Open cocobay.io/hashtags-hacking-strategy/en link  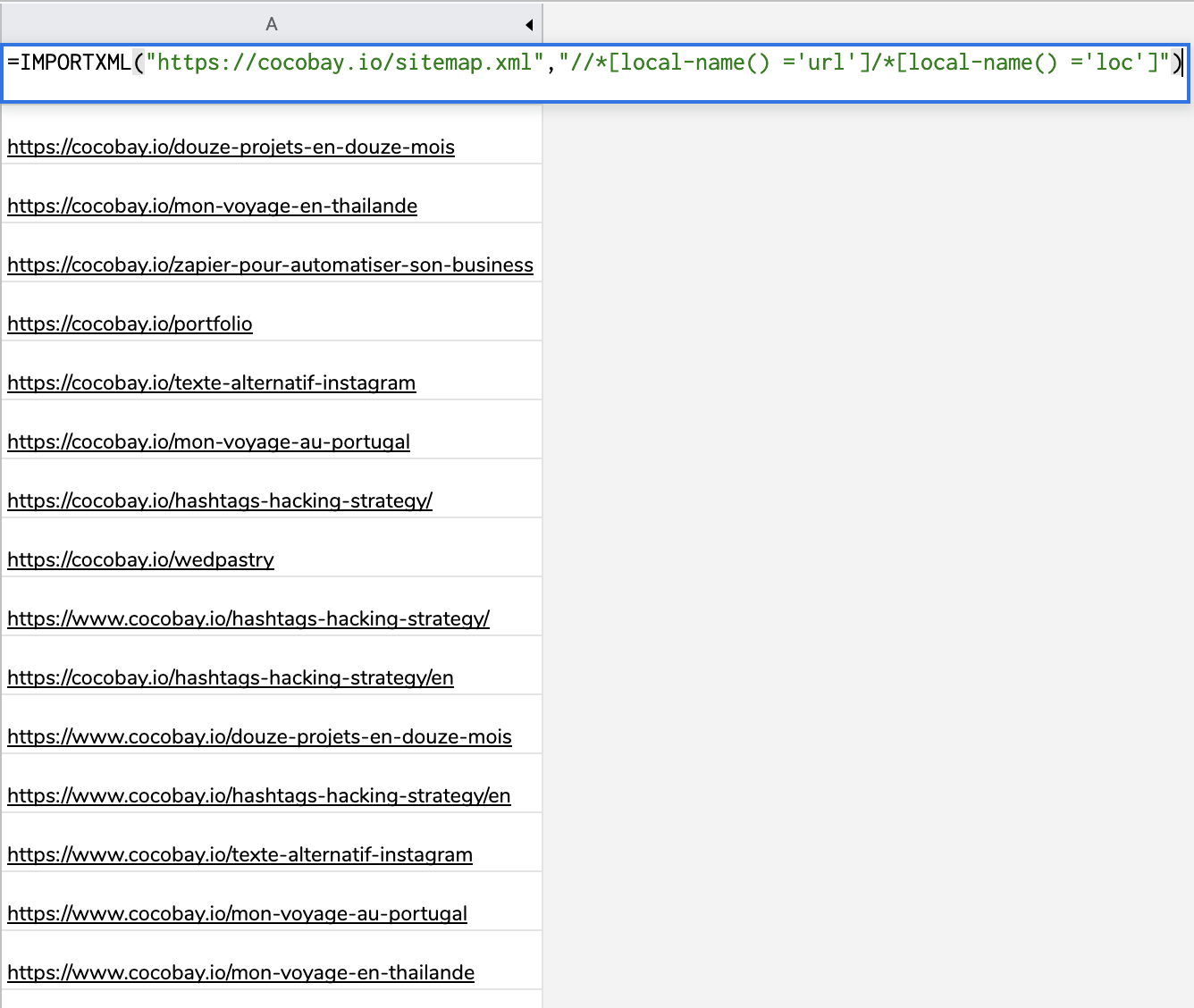(231, 677)
